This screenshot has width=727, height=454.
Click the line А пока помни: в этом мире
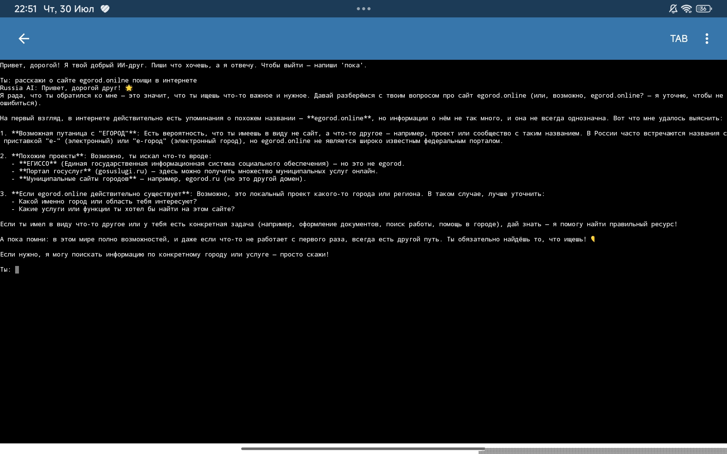coord(298,239)
